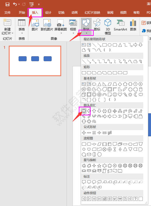Expand the 形状 dropdown arrow

[86, 33]
